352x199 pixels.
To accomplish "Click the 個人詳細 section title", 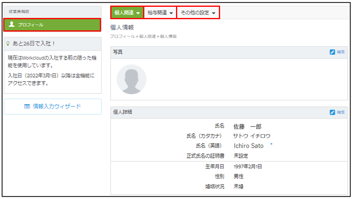I will tap(122, 112).
